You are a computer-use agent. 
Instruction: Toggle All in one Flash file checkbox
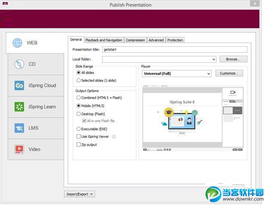tap(84, 121)
